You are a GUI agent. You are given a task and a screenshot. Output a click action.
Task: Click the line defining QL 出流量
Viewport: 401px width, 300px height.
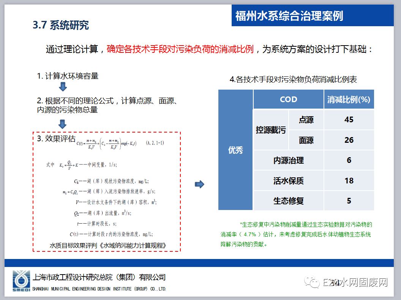click(x=103, y=213)
